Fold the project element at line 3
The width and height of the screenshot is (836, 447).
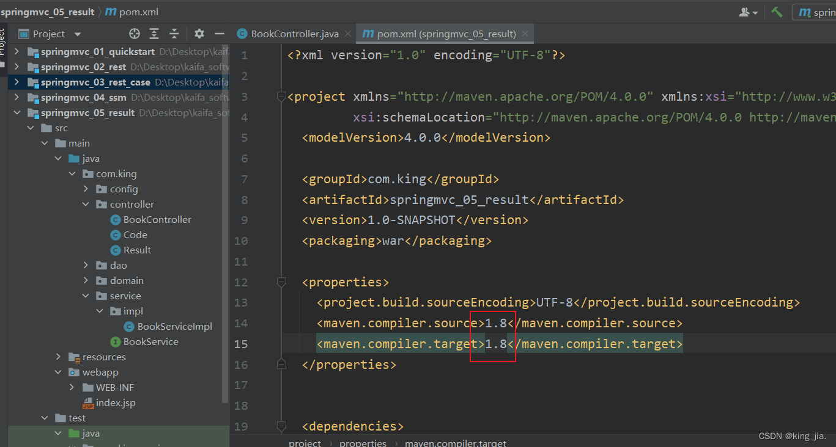click(x=281, y=96)
